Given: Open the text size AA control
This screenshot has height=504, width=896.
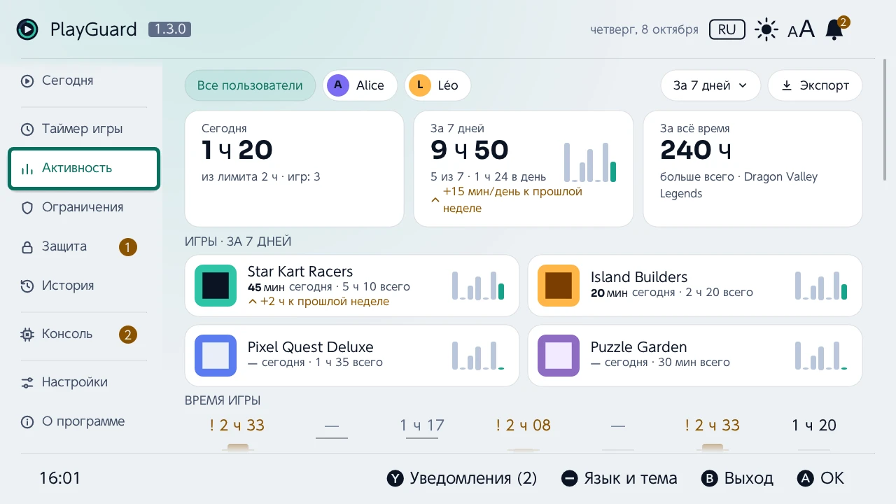Looking at the screenshot, I should pyautogui.click(x=801, y=29).
